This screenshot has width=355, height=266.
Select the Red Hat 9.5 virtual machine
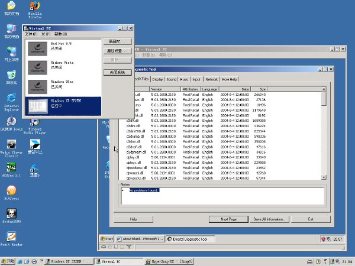pyautogui.click(x=63, y=48)
